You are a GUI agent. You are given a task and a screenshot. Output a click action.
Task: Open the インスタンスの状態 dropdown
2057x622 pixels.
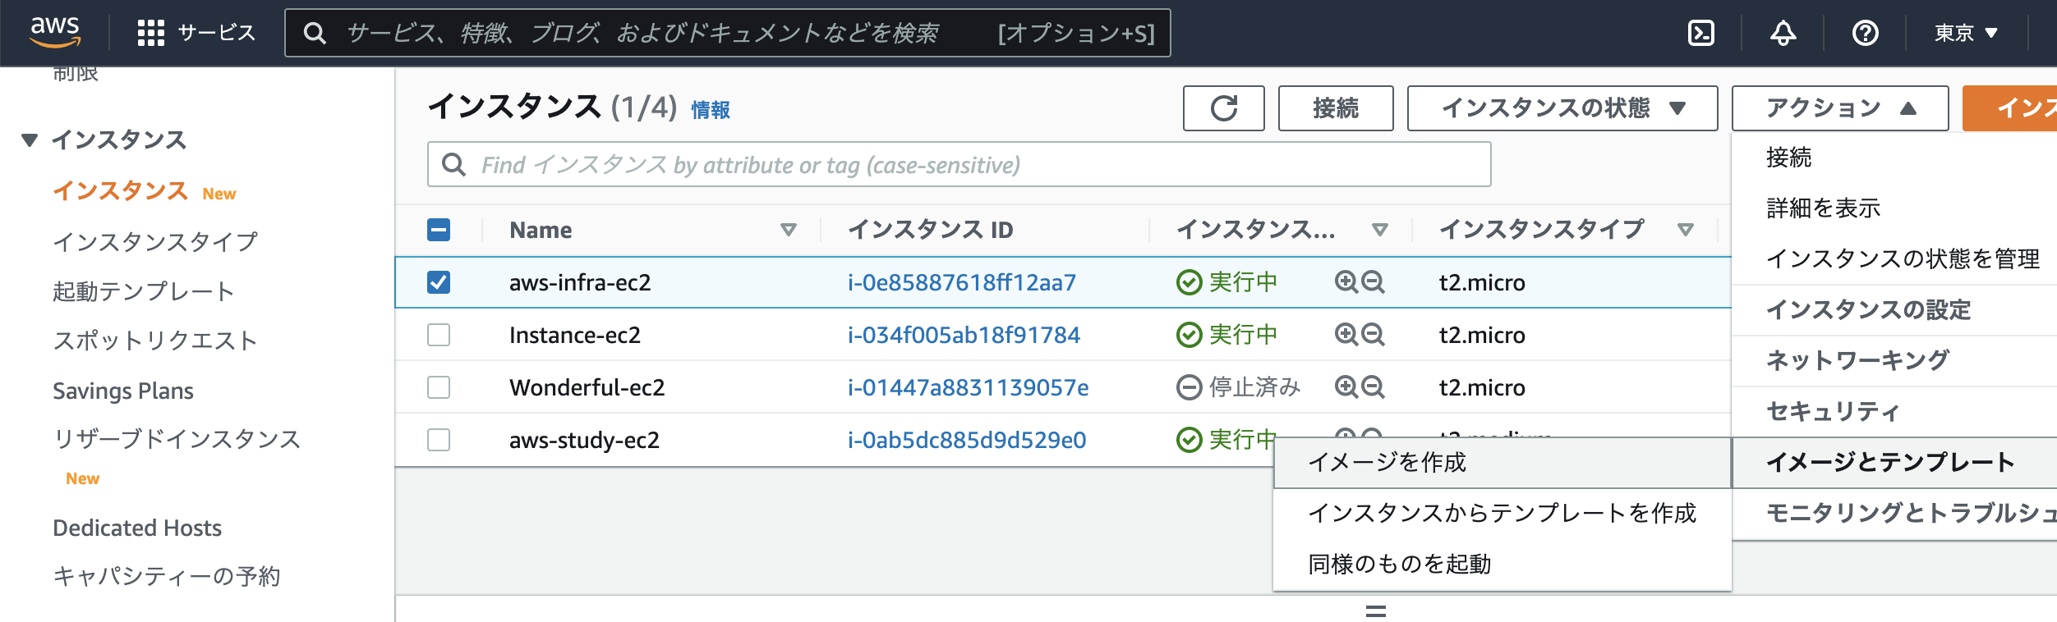pyautogui.click(x=1562, y=108)
